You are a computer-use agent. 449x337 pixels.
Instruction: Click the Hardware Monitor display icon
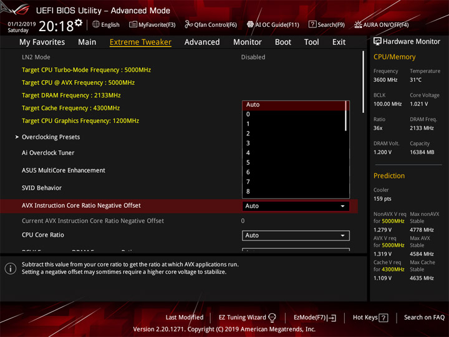coord(377,42)
